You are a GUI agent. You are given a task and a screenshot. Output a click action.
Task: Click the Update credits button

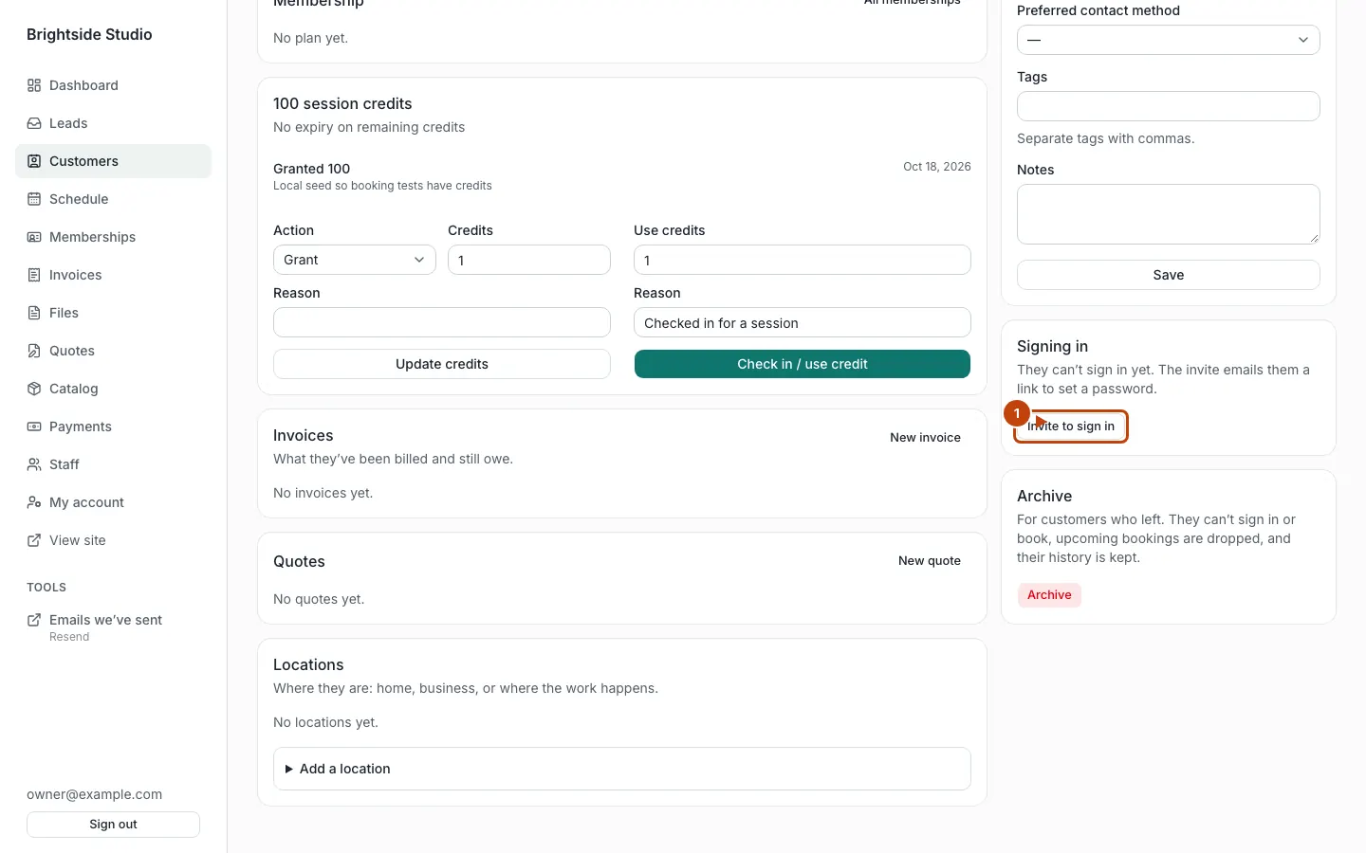[x=442, y=364]
